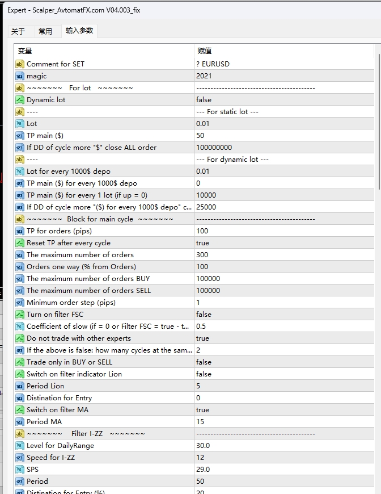Select the For lot section header row
Viewport: 381px width, 494px height.
[194, 88]
